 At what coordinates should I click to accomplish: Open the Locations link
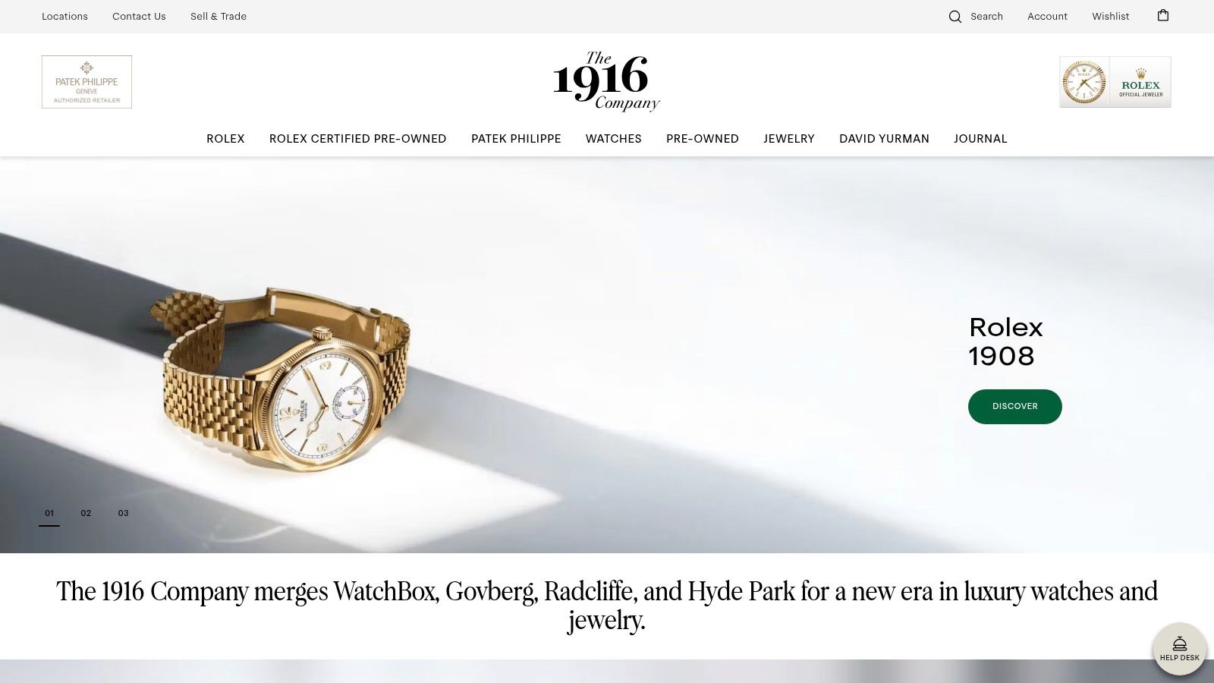pyautogui.click(x=64, y=16)
